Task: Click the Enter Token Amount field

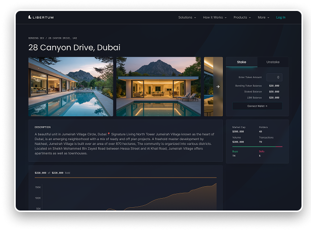Action: click(x=274, y=77)
